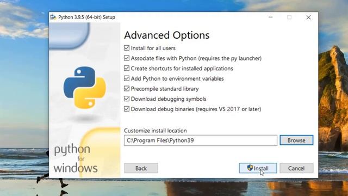
Task: Uncheck Install for all users
Action: point(127,48)
